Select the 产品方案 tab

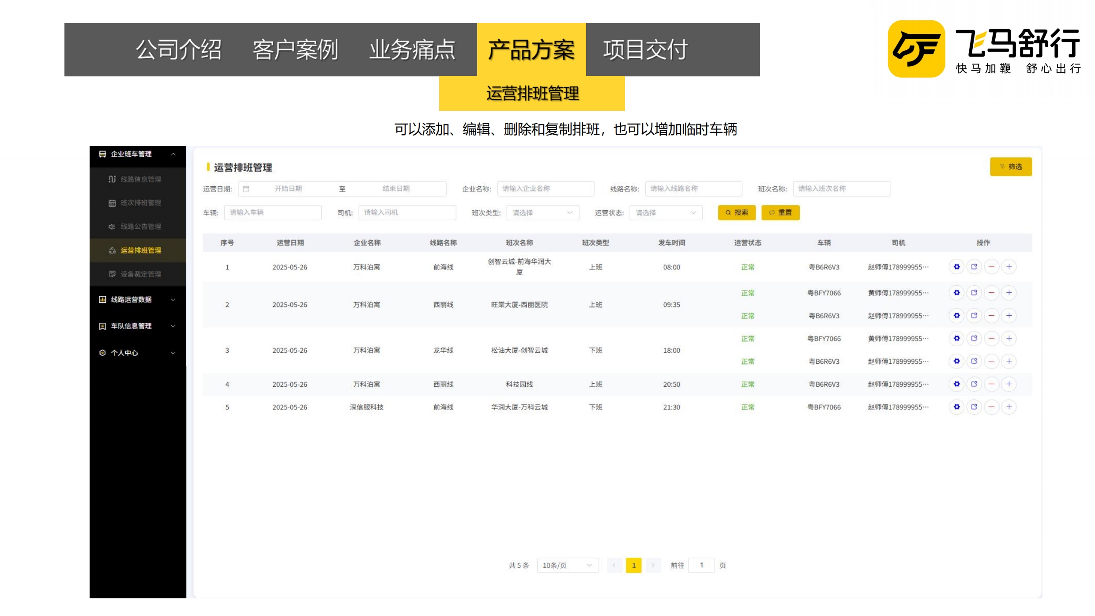click(531, 49)
